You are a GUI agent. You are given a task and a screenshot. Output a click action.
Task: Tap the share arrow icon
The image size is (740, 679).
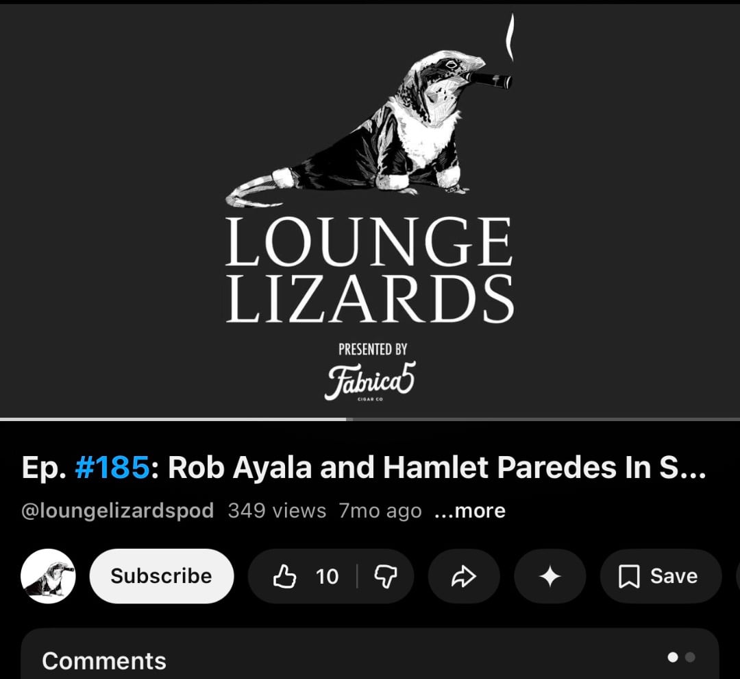pos(463,576)
